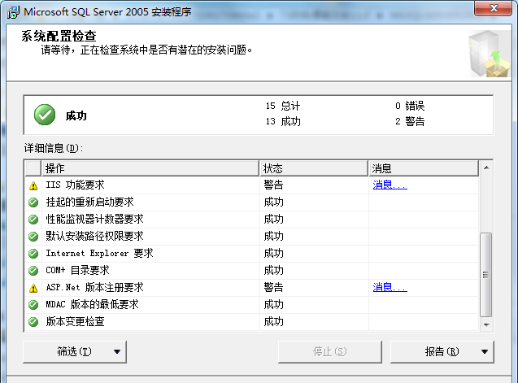Click 成功 status in COM+ 目录要求 row
Screen dimensions: 518x383
(x=273, y=270)
